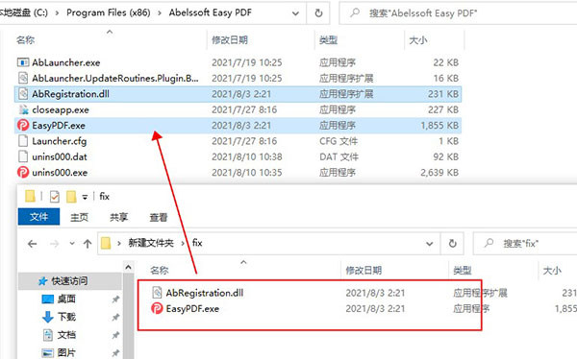This screenshot has width=577, height=359.
Task: Select the AbLauncher.exe file icon
Action: tap(23, 62)
